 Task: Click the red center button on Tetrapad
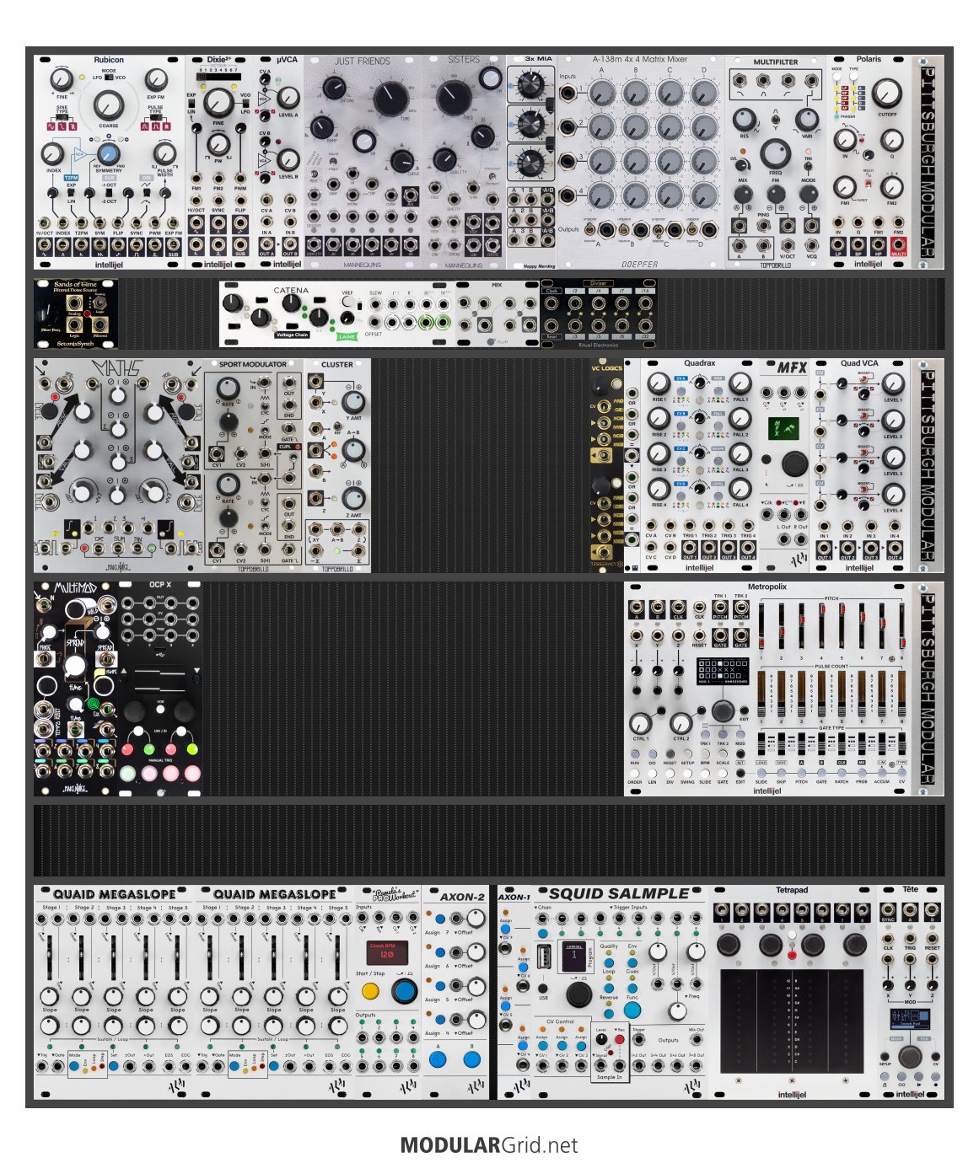click(x=792, y=956)
